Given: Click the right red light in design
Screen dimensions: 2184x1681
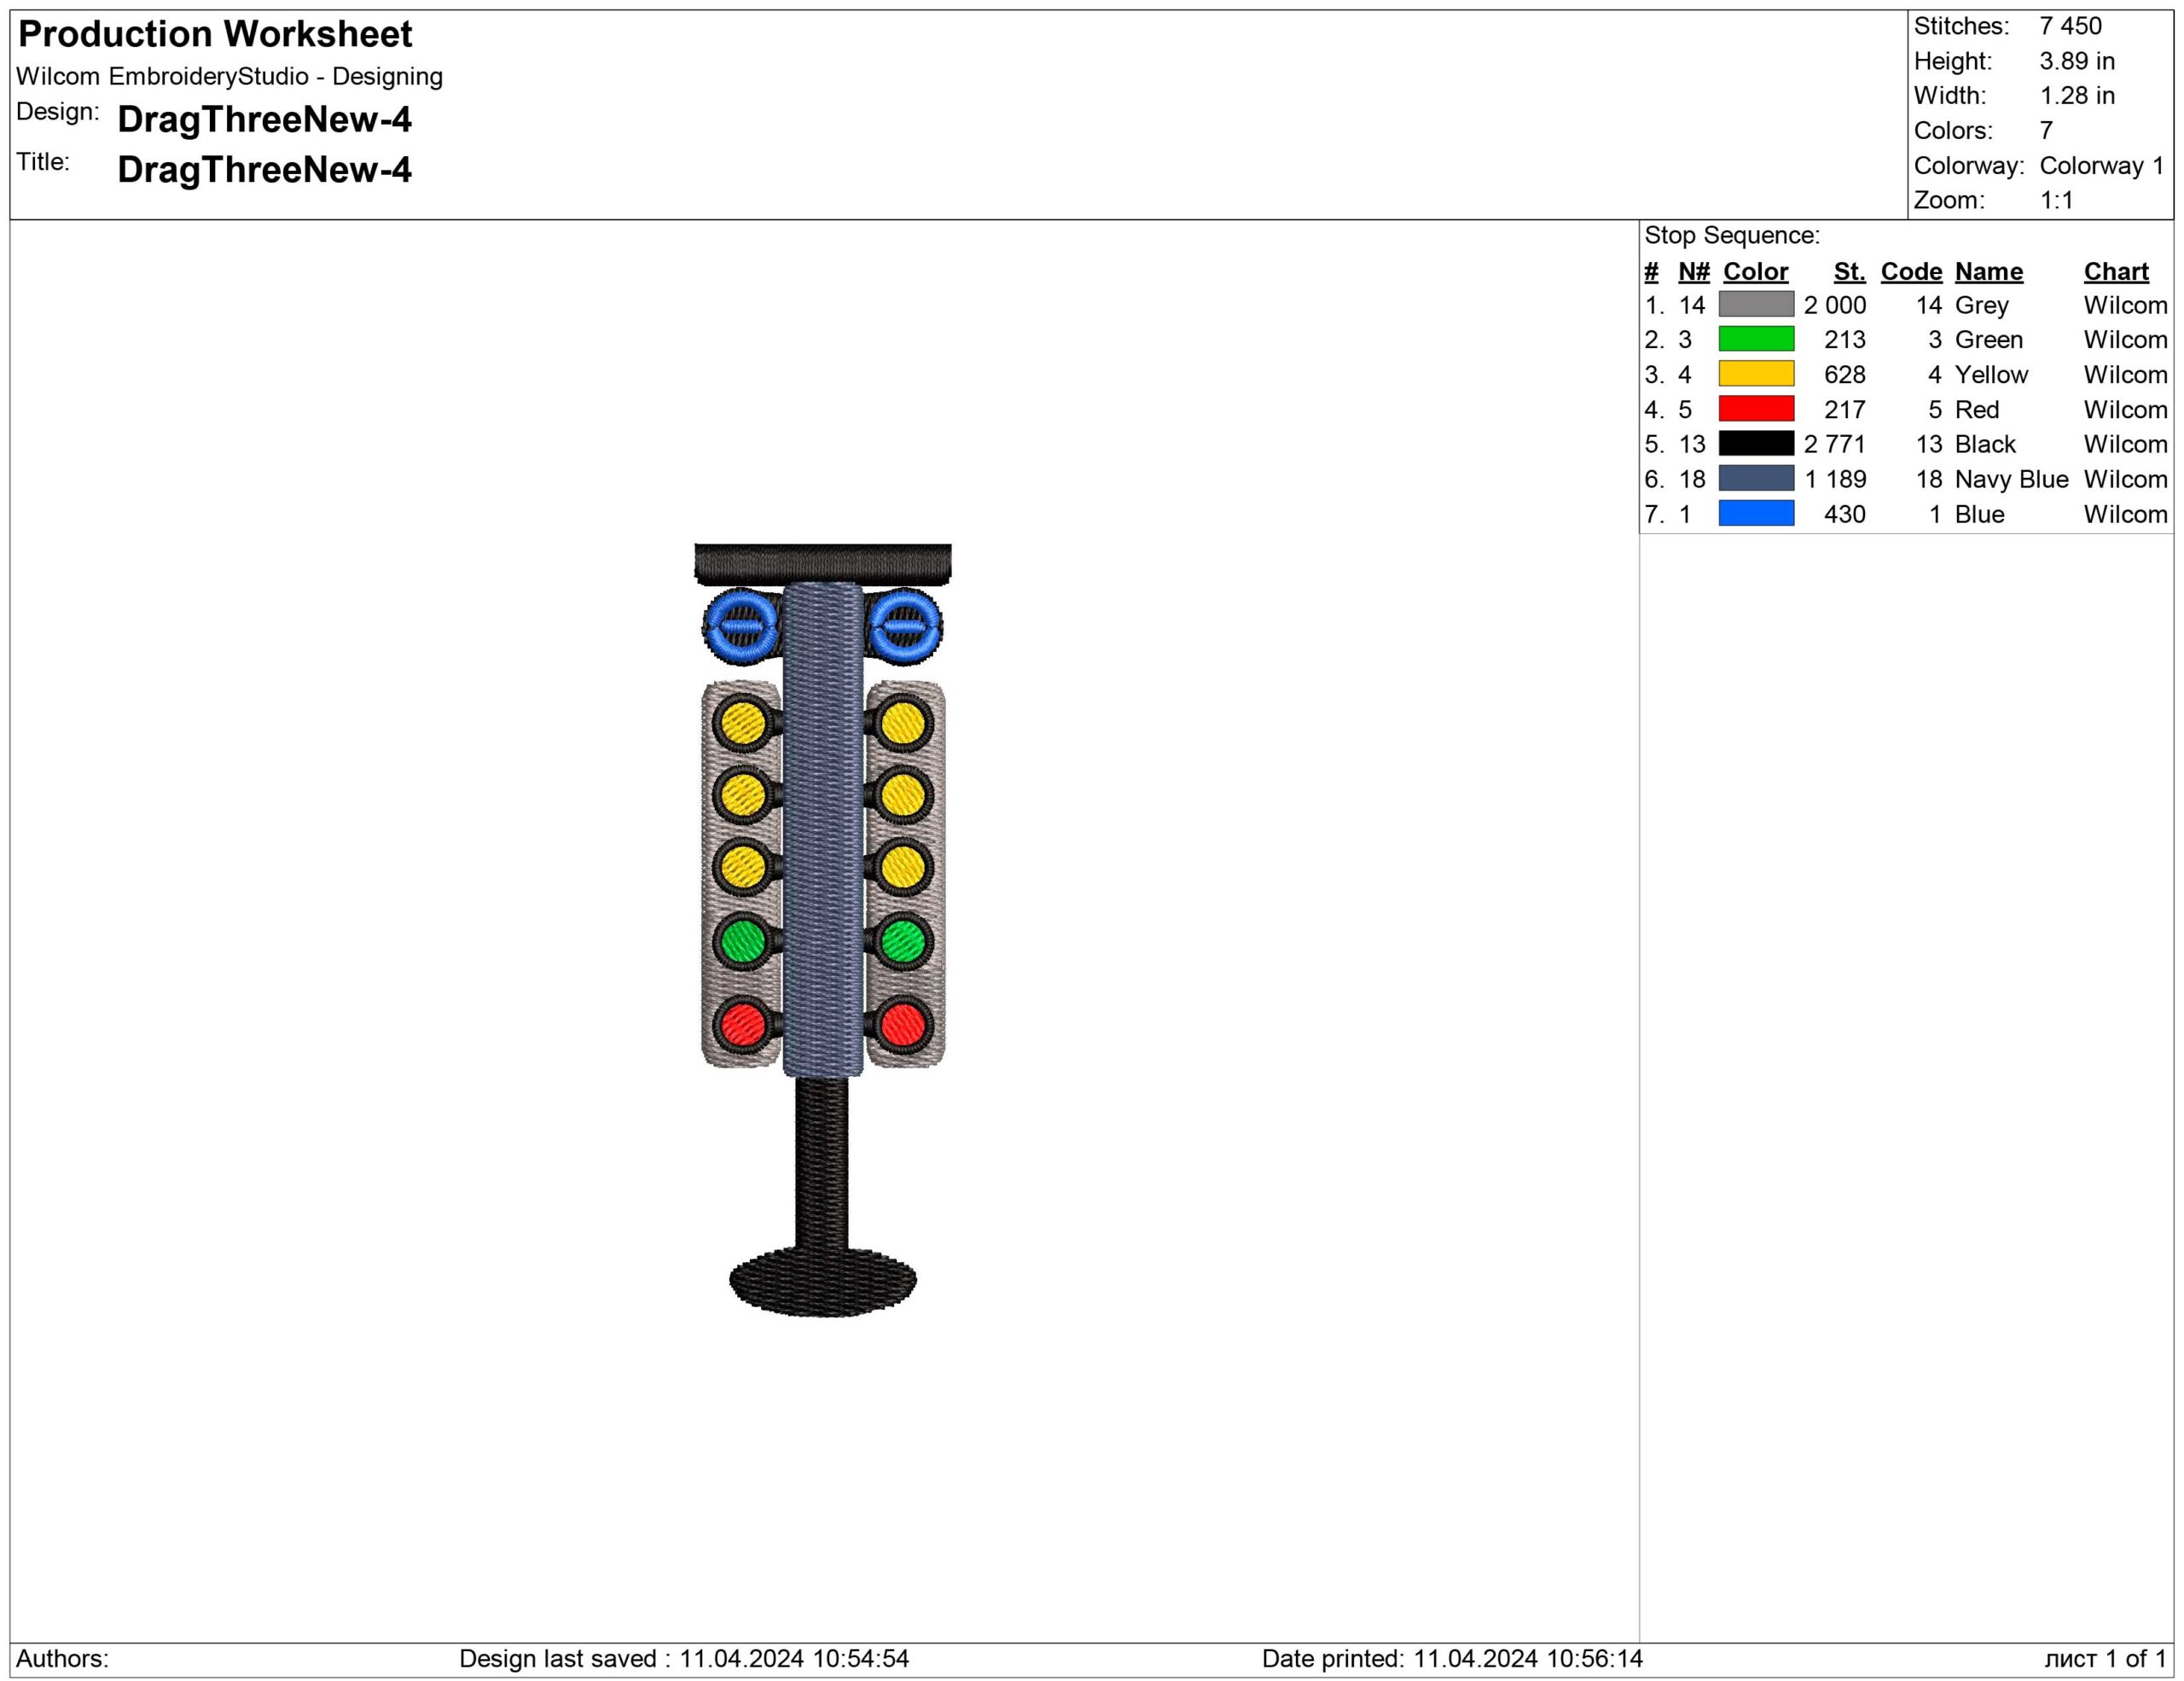Looking at the screenshot, I should pos(902,1024).
